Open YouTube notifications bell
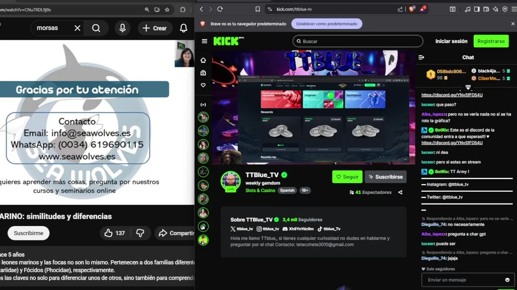 tap(183, 28)
